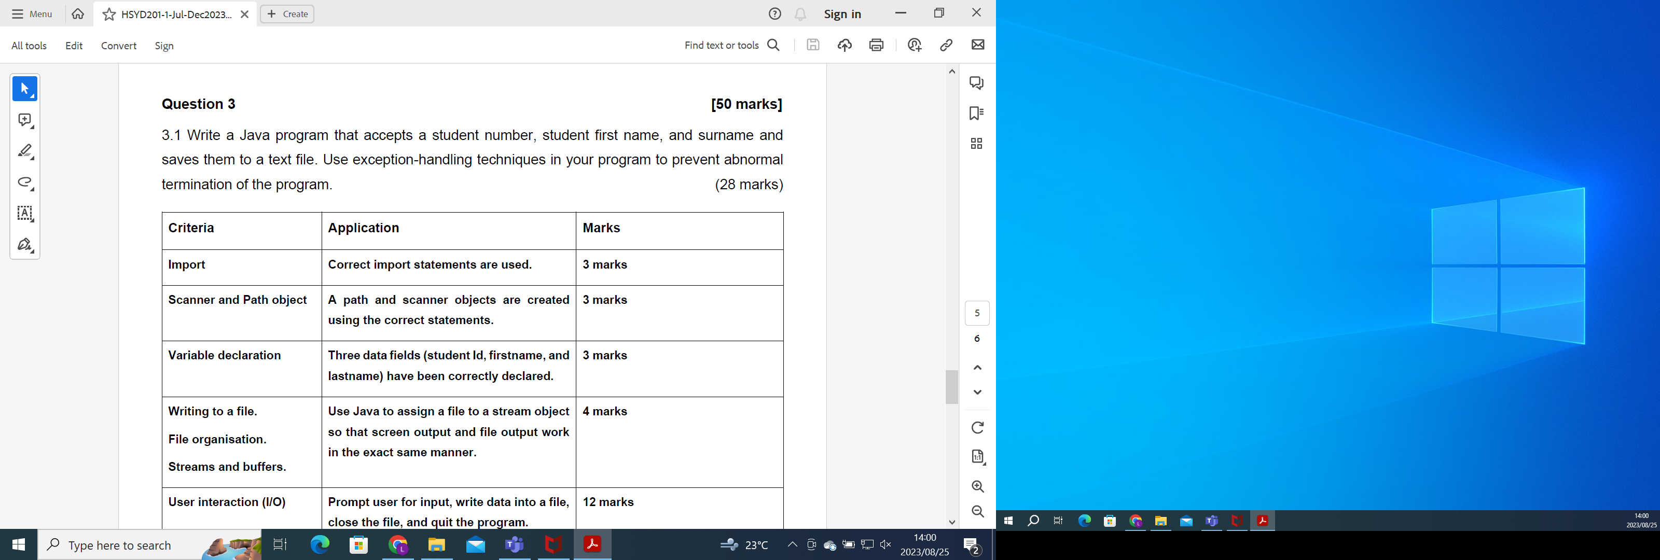
Task: Select the highlighter pen tool
Action: point(24,151)
